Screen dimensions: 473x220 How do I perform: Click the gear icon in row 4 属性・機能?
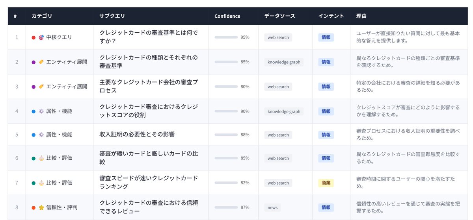(41, 111)
